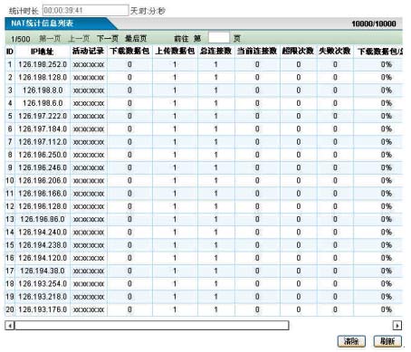Open activity record for 126.193.176.0

coord(89,309)
